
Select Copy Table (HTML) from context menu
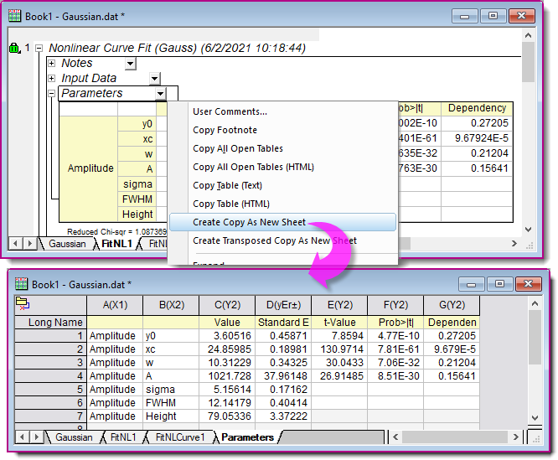click(x=232, y=204)
